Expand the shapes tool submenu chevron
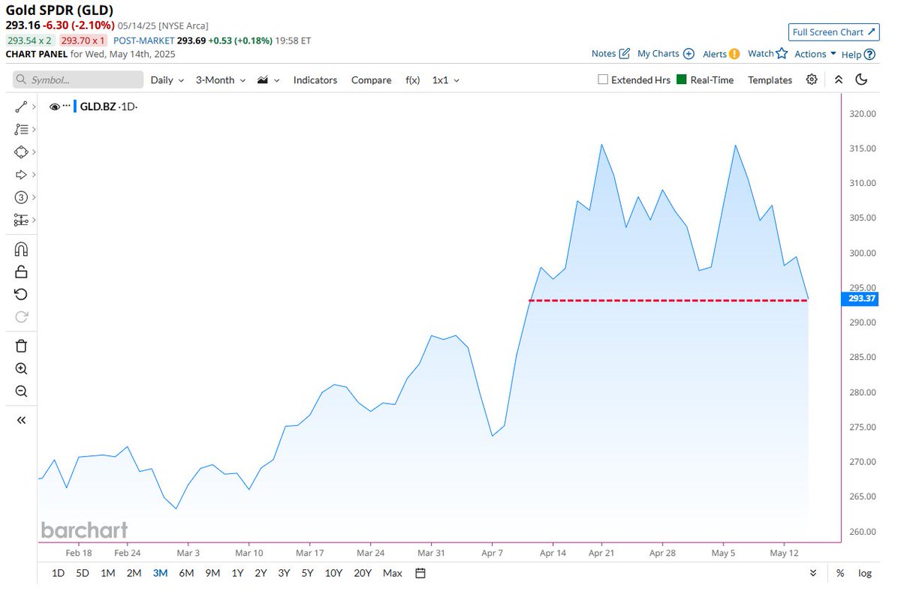The width and height of the screenshot is (901, 597). tap(35, 152)
